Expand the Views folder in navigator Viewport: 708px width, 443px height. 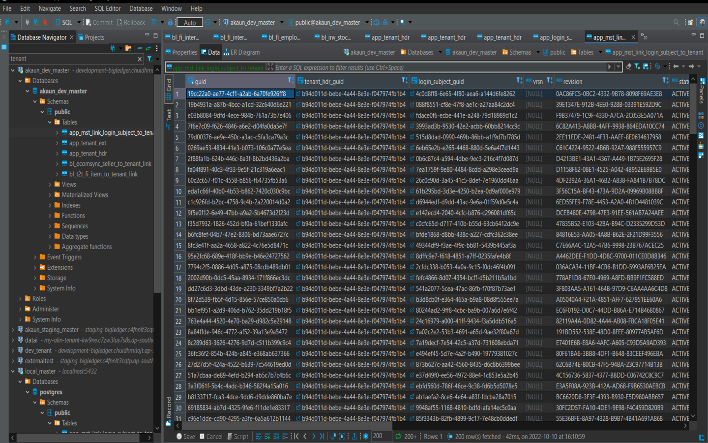coord(50,185)
